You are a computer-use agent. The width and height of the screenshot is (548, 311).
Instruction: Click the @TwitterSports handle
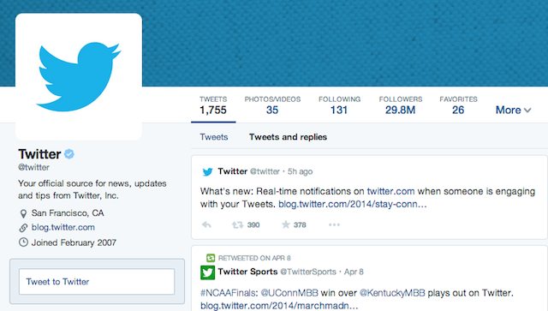pos(308,272)
